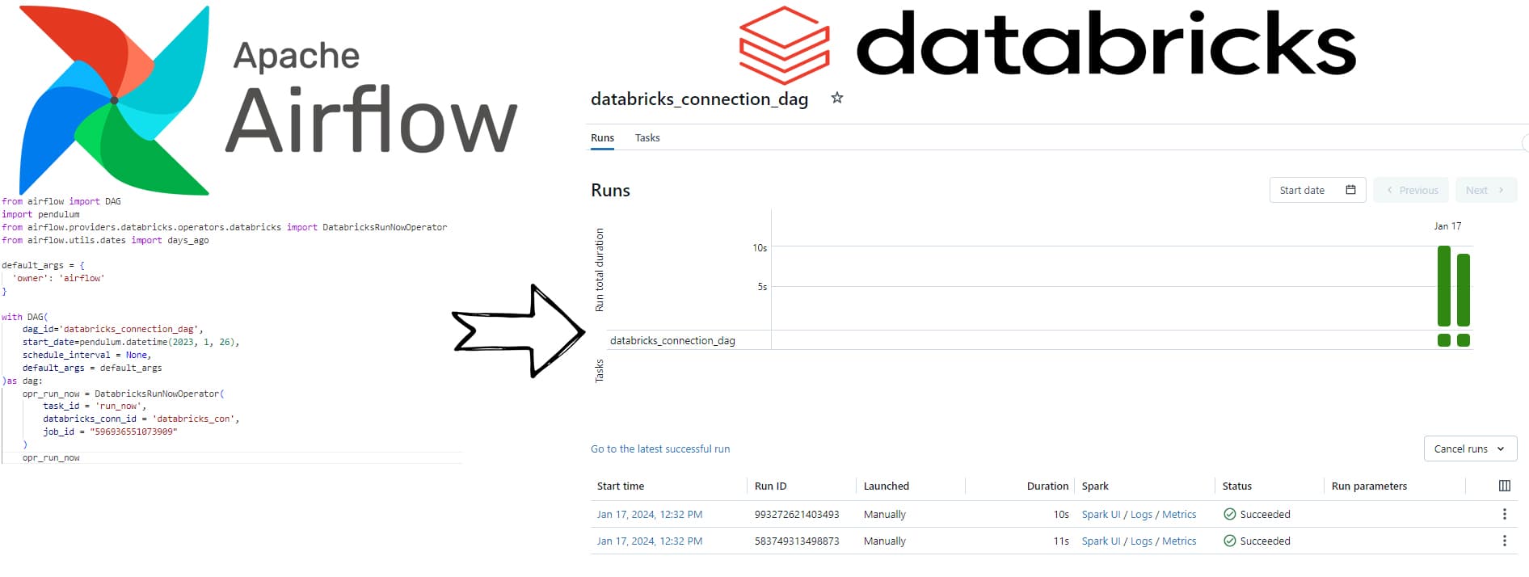Click the calendar icon in Start date
Image resolution: width=1529 pixels, height=577 pixels.
pos(1350,190)
